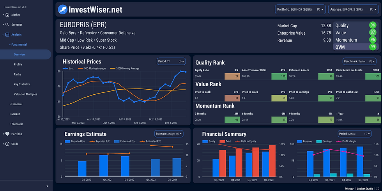Click the InvestWiser.net title
The height and width of the screenshot is (191, 382).
[x=95, y=10]
